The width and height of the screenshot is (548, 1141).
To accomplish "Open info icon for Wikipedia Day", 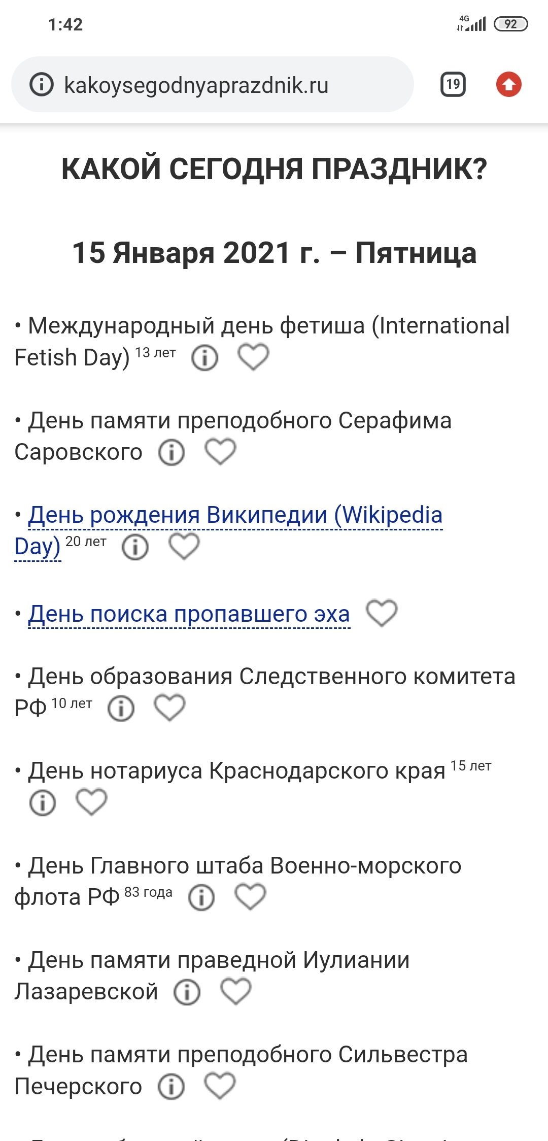I will [135, 547].
